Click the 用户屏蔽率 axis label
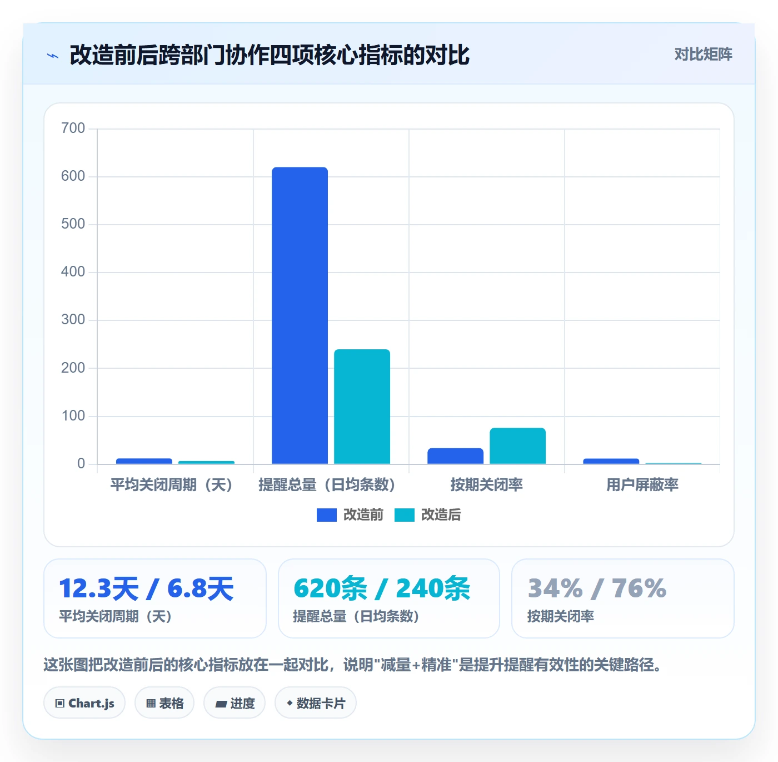Viewport: 778px width, 762px height. (x=642, y=485)
